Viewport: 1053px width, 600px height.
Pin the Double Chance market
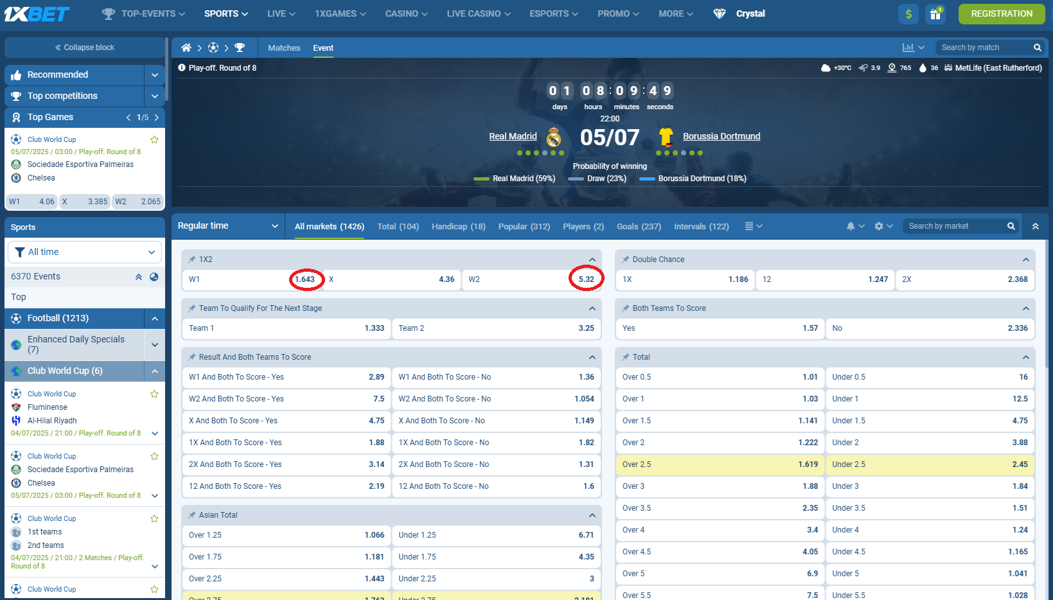coord(626,260)
